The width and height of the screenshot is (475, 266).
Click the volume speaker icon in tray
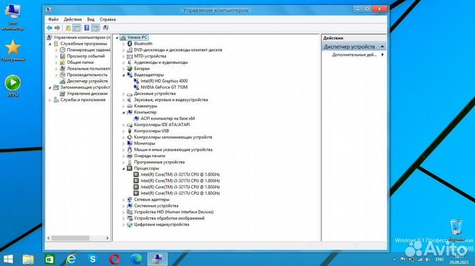tap(427, 259)
